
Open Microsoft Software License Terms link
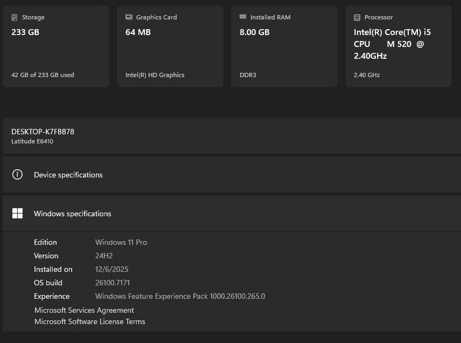[x=90, y=321]
